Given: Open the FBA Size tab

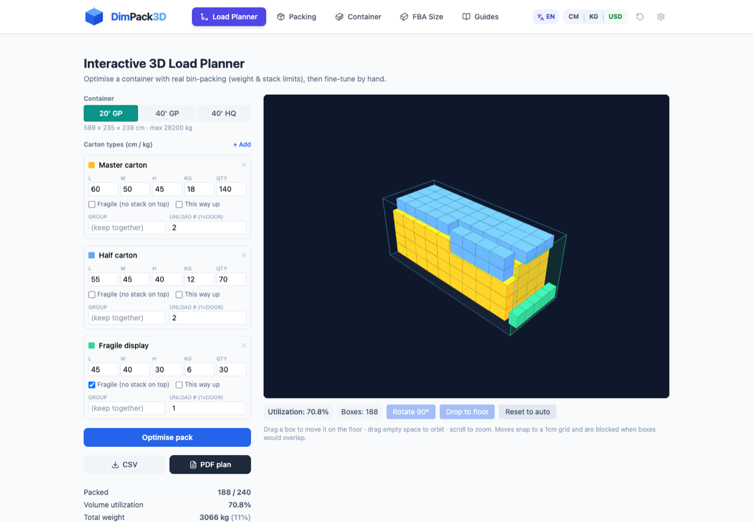Looking at the screenshot, I should [422, 17].
